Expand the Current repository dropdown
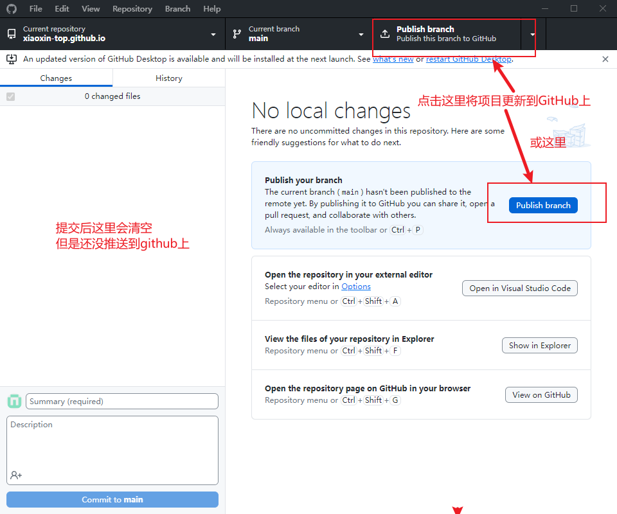The image size is (617, 514). click(x=213, y=34)
